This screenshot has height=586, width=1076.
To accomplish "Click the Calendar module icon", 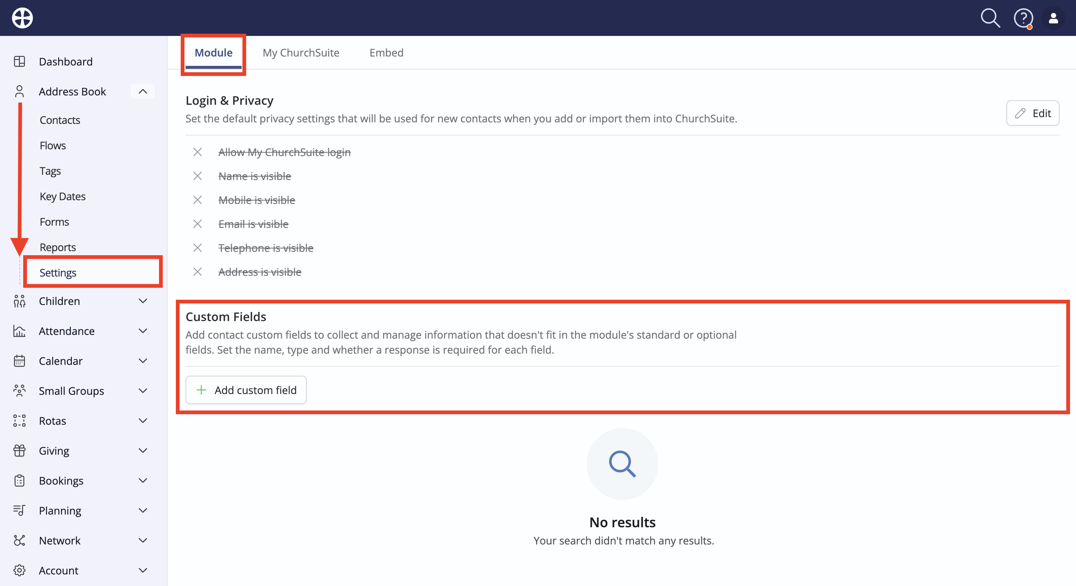I will [19, 361].
